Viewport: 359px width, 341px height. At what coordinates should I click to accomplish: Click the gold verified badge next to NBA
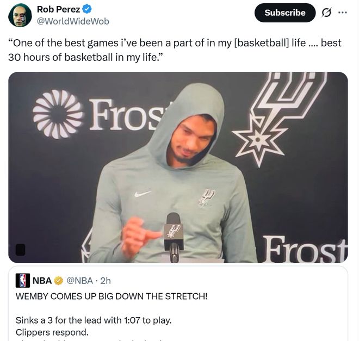pos(59,281)
